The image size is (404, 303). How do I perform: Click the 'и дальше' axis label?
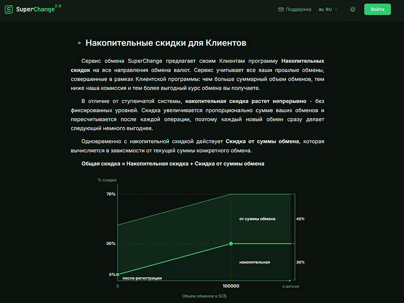(290, 286)
